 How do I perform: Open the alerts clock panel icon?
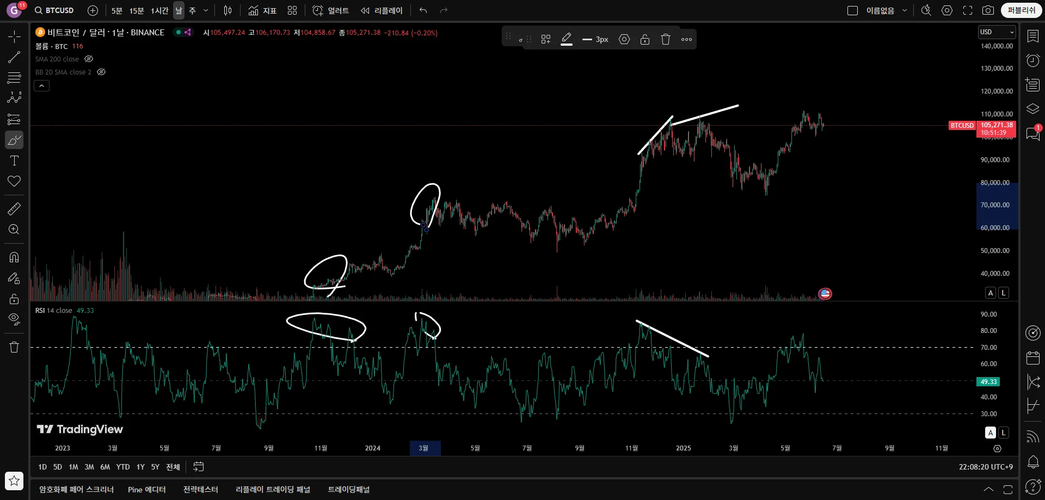(x=1032, y=60)
